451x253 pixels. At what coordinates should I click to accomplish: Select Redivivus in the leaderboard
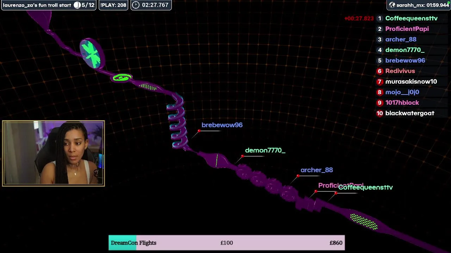click(400, 71)
